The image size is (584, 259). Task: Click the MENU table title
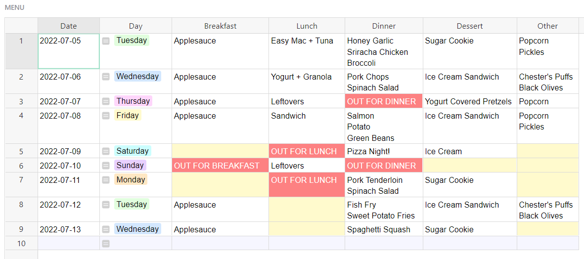(14, 8)
